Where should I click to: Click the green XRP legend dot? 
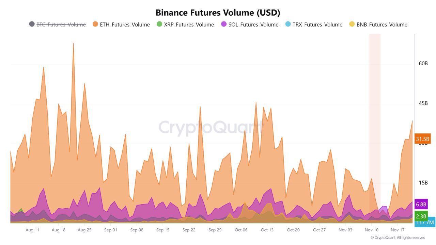(159, 24)
